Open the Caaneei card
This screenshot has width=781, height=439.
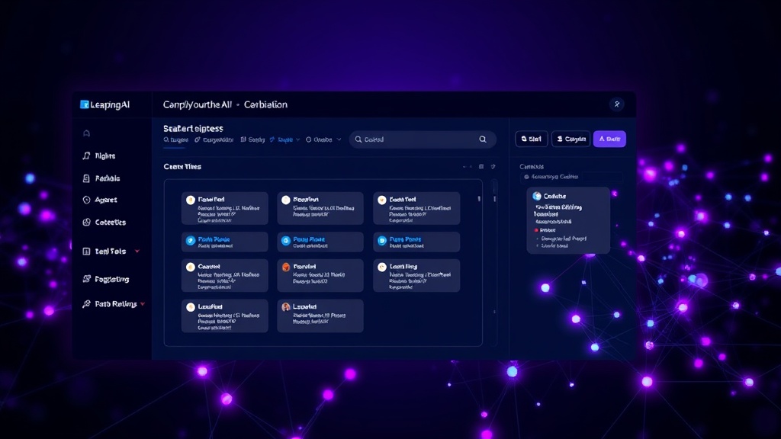[225, 275]
